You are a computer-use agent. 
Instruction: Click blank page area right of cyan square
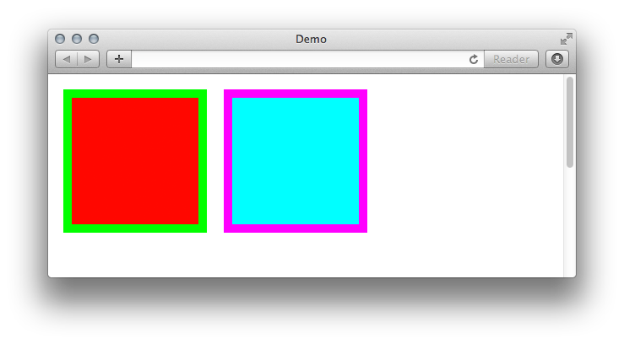pyautogui.click(x=464, y=161)
